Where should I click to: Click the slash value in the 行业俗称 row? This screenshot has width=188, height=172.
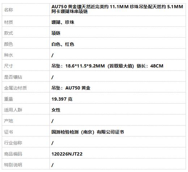pos(52,143)
